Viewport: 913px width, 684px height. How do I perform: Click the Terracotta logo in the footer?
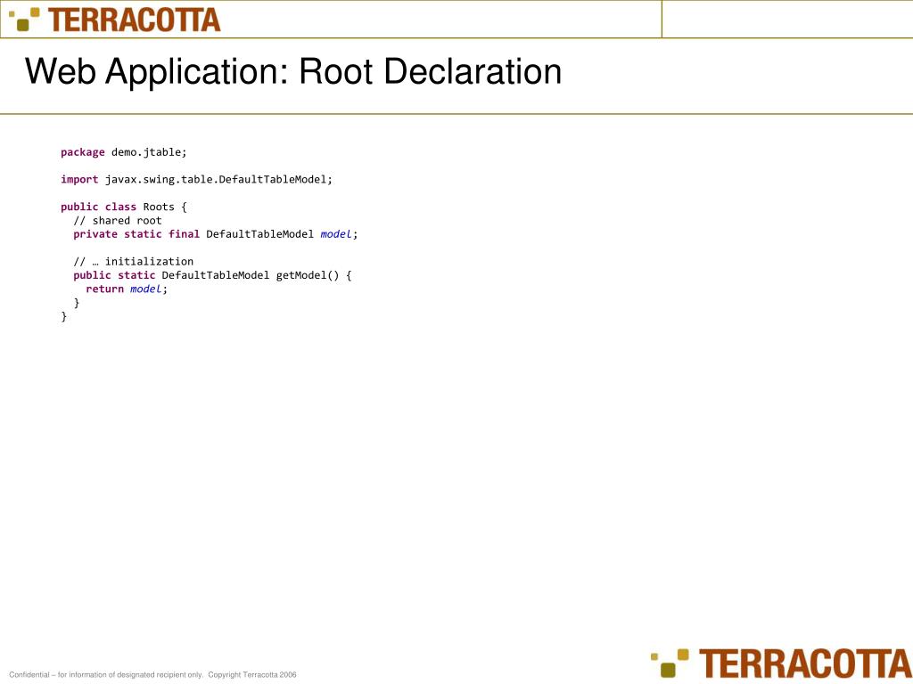point(781,664)
